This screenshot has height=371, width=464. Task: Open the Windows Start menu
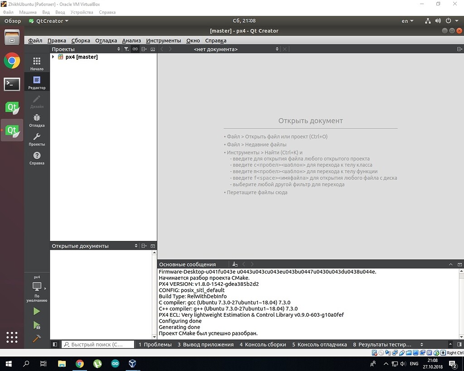[9, 364]
